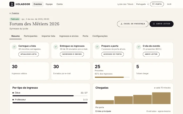Screen dimensions: 183x114
Task: Click the checkmark icon beside Entregue os ingressos
Action: pyautogui.click(x=56, y=47)
